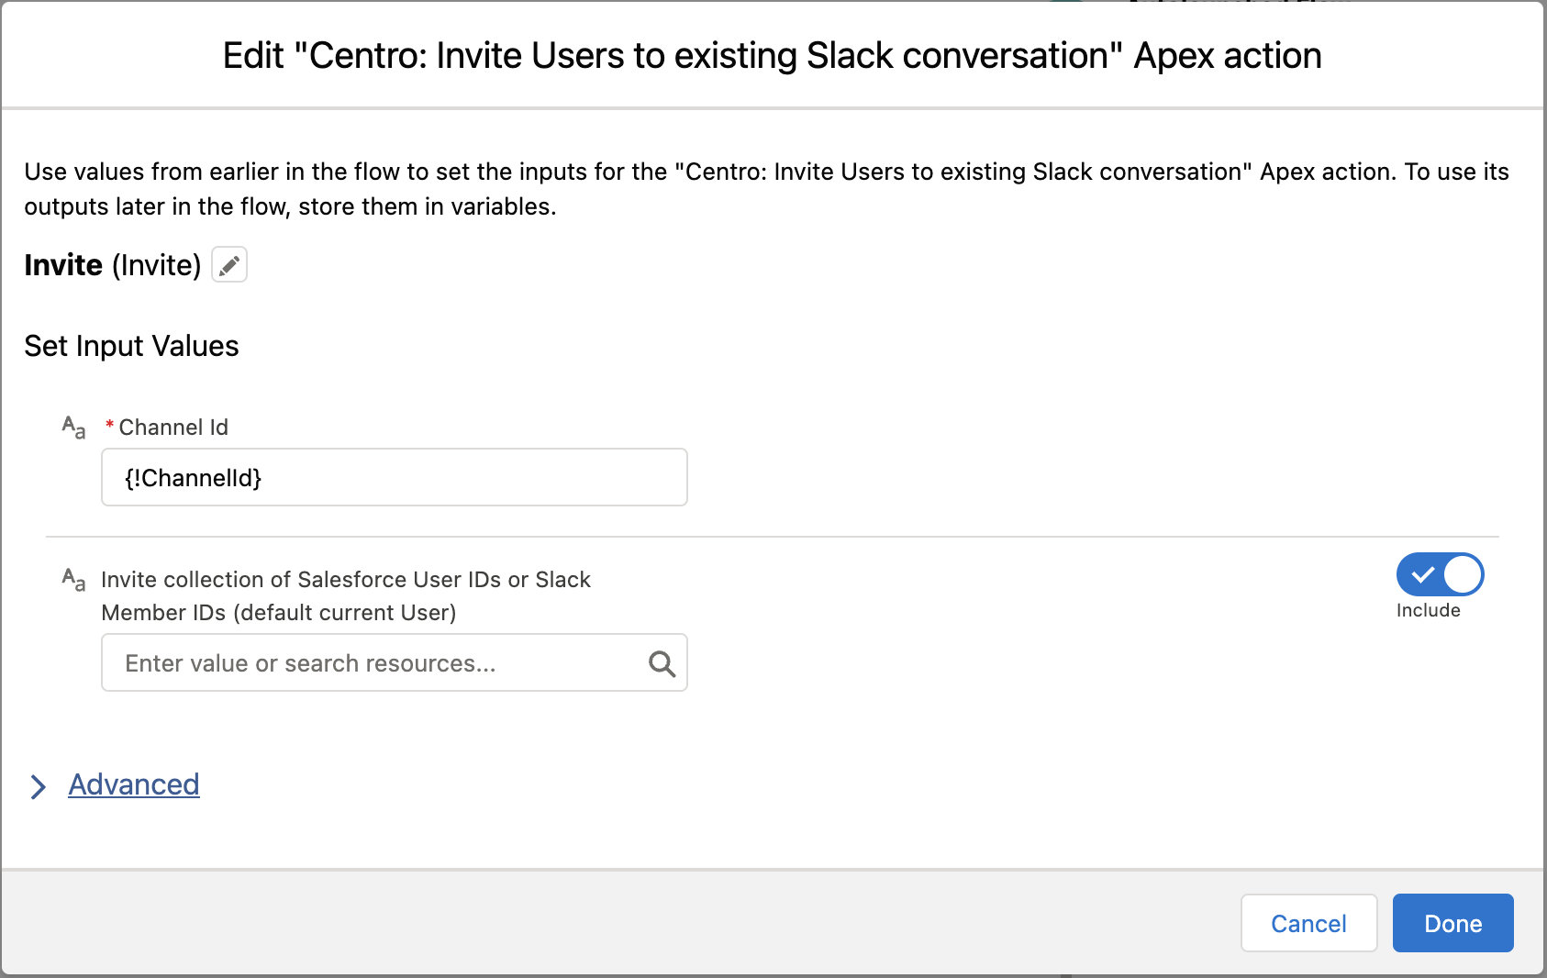Click the dialog title text at the top
Screen dimensions: 1547x978
click(x=771, y=55)
